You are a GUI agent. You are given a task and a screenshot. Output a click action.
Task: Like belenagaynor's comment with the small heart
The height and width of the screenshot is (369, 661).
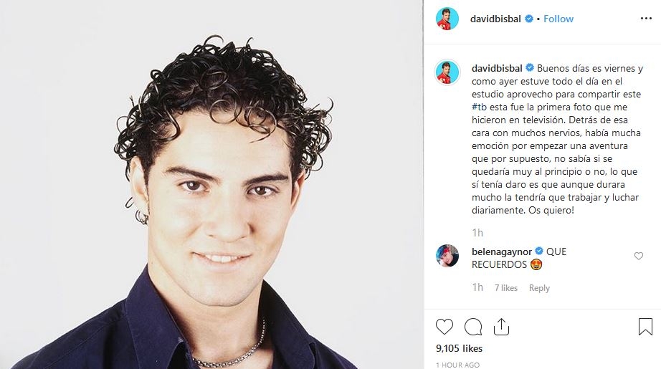click(x=639, y=256)
